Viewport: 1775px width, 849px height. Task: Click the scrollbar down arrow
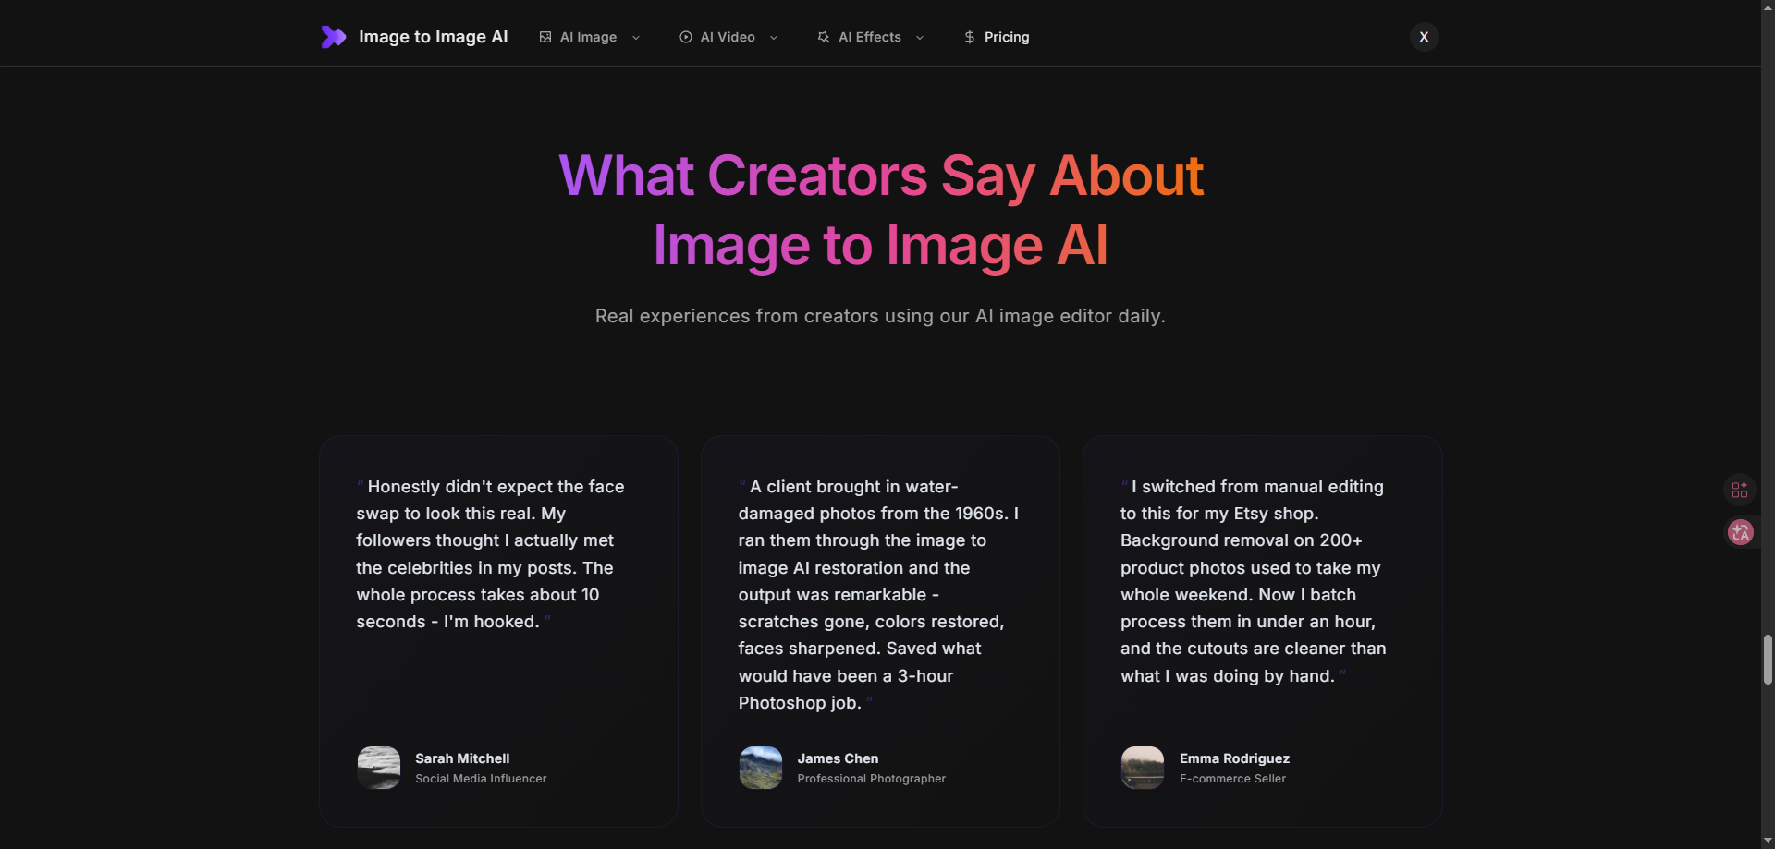coord(1767,840)
